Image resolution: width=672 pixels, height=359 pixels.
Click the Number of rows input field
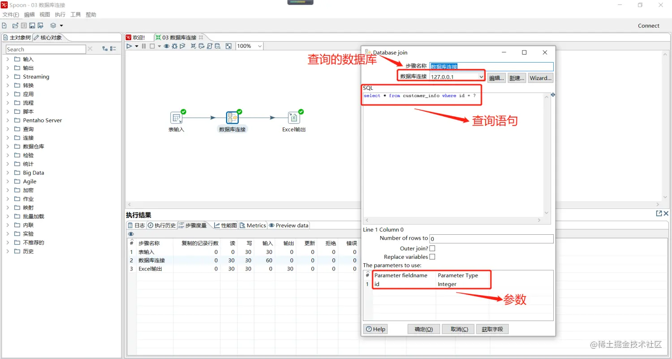(x=491, y=239)
